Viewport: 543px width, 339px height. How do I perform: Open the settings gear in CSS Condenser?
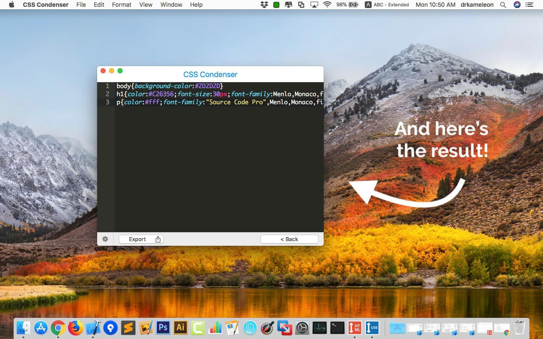[105, 239]
